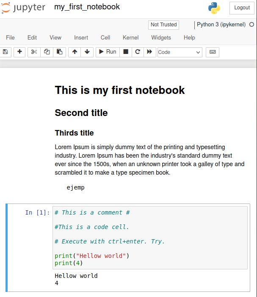Open the File menu
257x297 pixels.
pyautogui.click(x=10, y=37)
